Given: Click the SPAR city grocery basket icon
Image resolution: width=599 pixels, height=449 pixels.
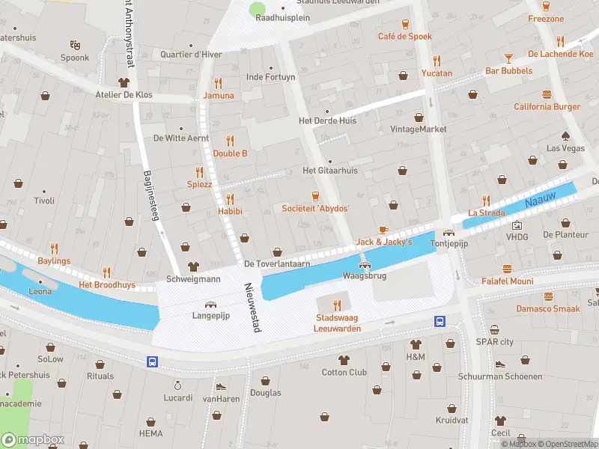Looking at the screenshot, I should pyautogui.click(x=494, y=329).
